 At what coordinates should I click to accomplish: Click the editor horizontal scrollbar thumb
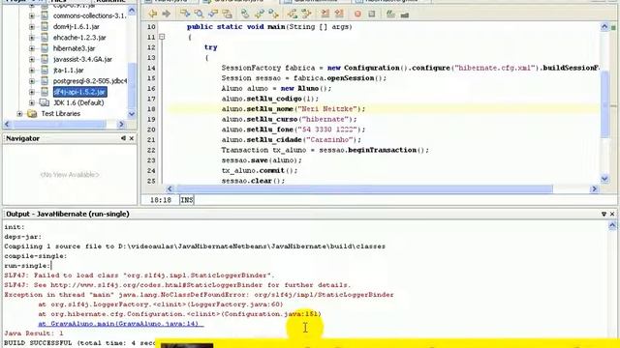[x=364, y=189]
